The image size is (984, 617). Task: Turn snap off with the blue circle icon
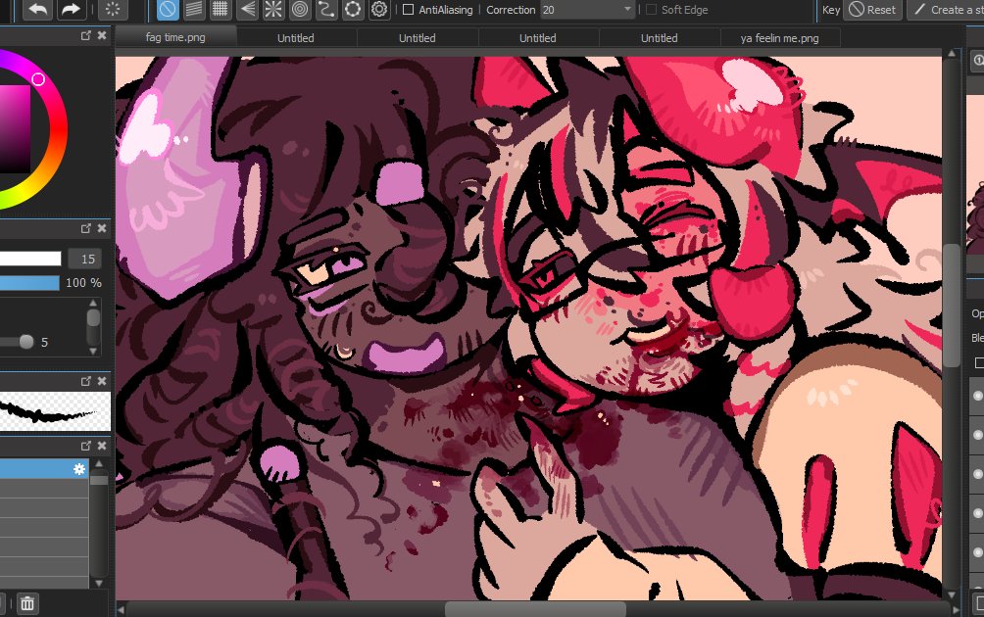[x=168, y=10]
